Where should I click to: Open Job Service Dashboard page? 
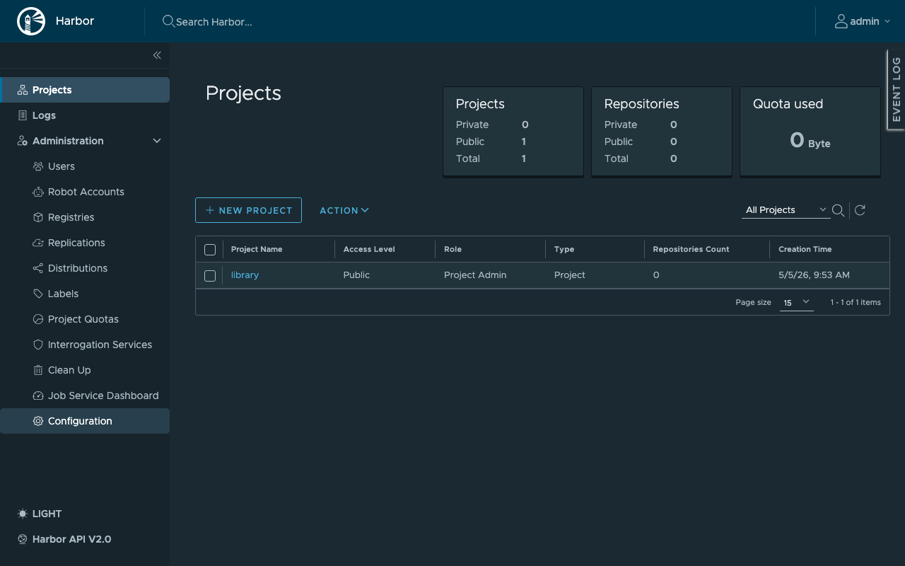(85, 395)
